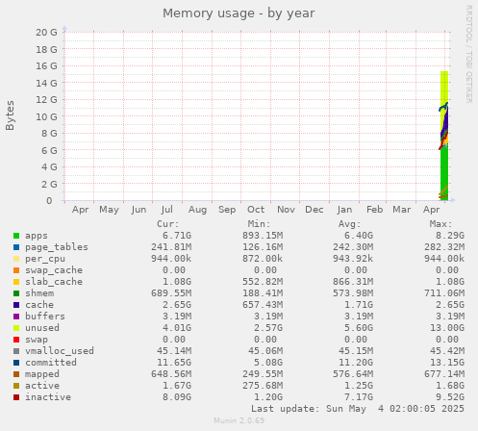Click the 'Max:' column header
The width and height of the screenshot is (478, 431).
(440, 224)
